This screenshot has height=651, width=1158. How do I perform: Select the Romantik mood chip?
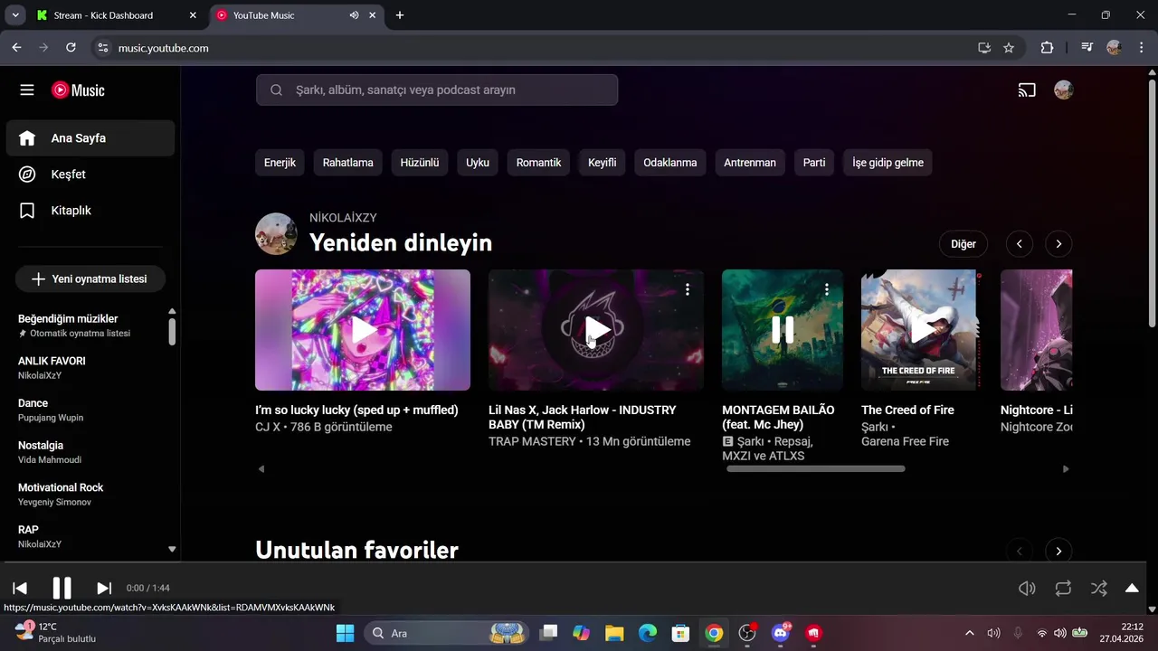(538, 163)
